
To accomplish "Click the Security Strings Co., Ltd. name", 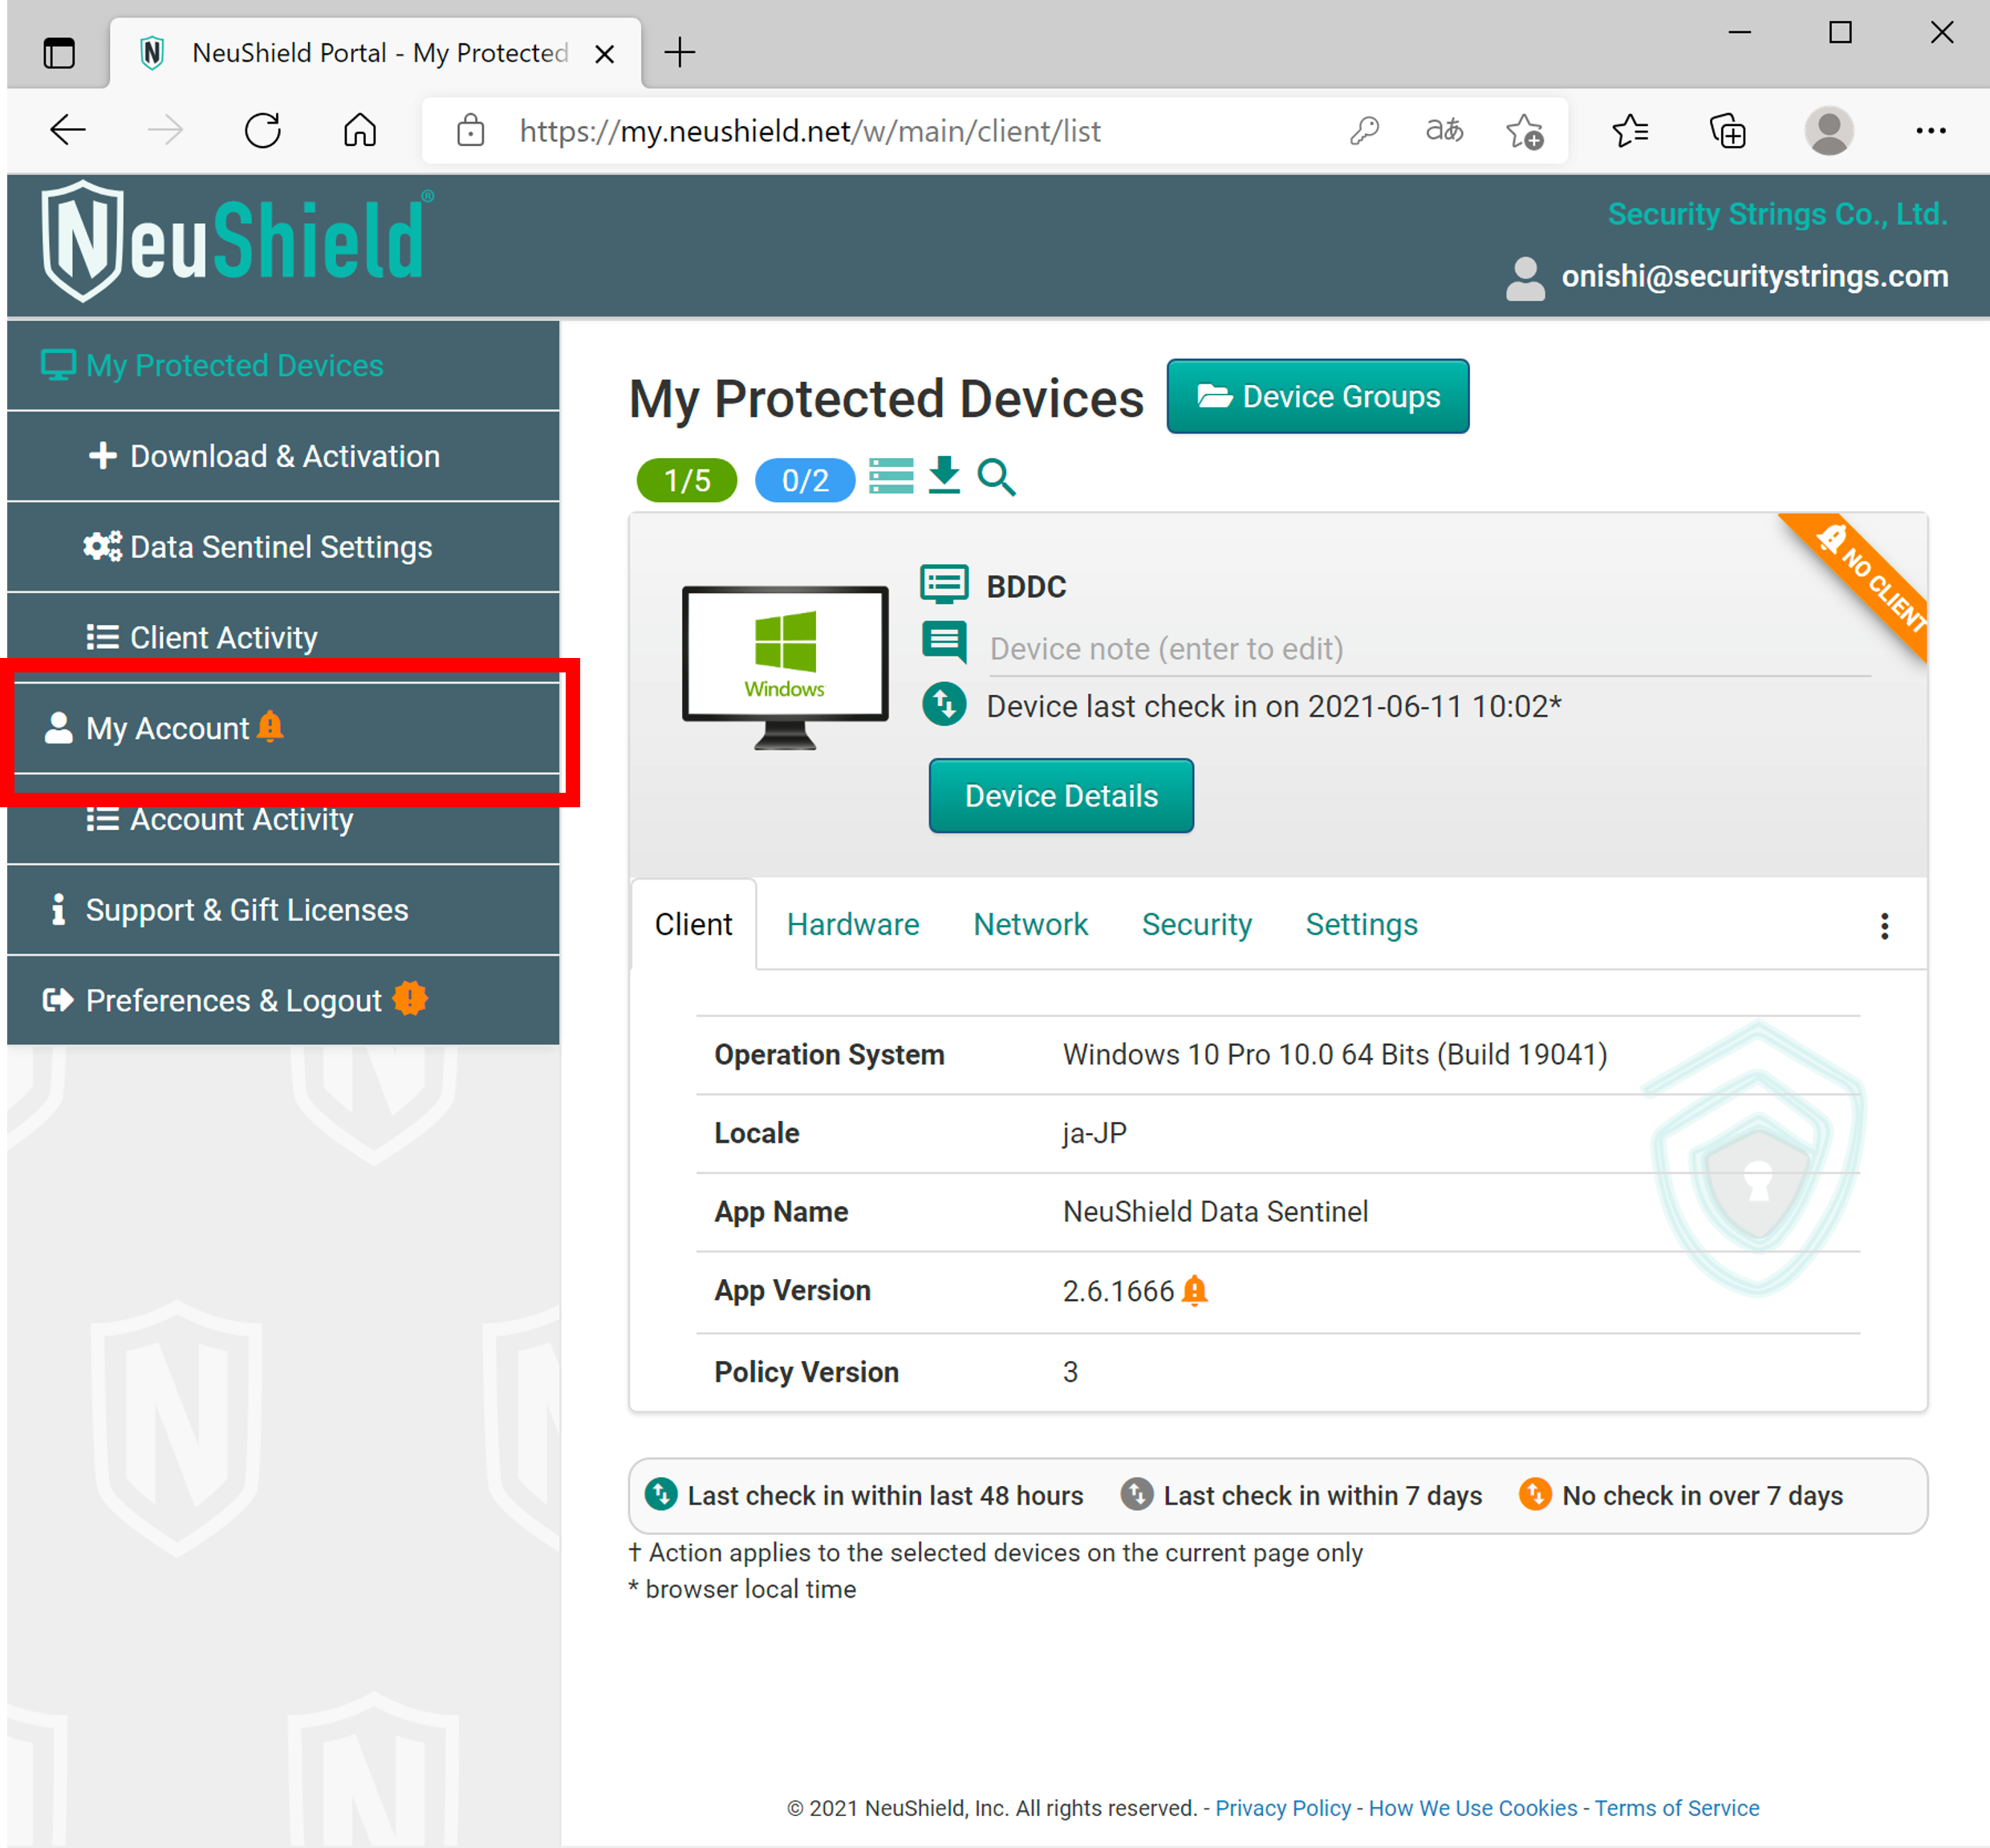I will 1777,214.
